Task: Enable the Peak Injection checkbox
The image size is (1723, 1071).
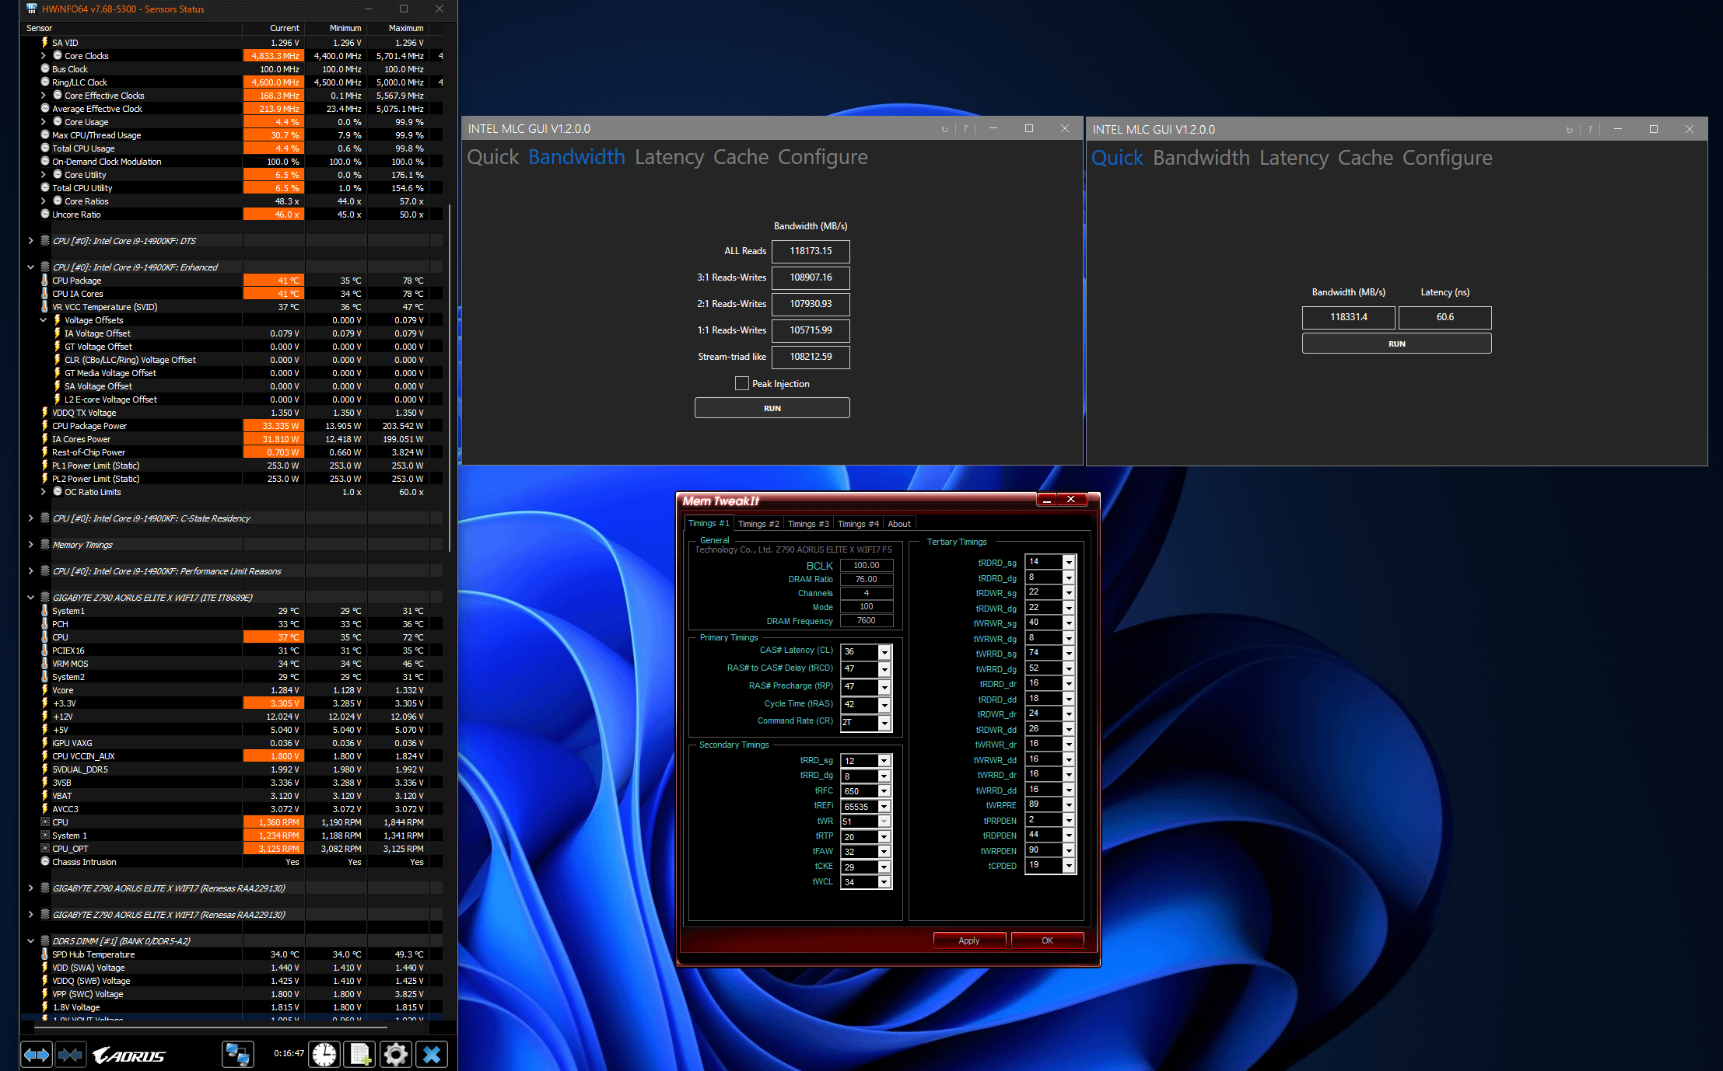Action: [x=742, y=383]
